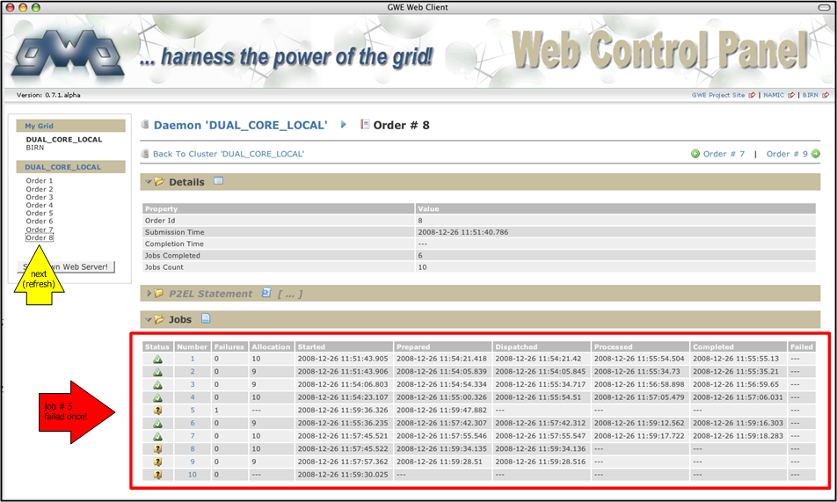Open Order 8 in sidebar
Viewport: 837px width, 502px height.
pos(40,237)
